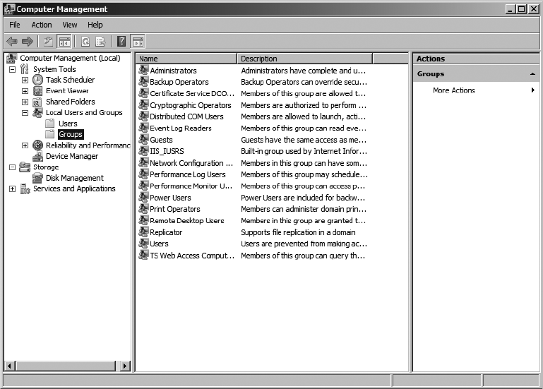Click the tree pane horizontal scrollbar thumb

click(x=66, y=366)
